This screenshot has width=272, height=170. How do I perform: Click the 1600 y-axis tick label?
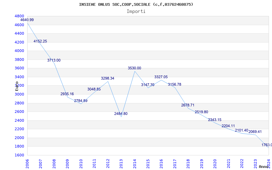click(19, 155)
